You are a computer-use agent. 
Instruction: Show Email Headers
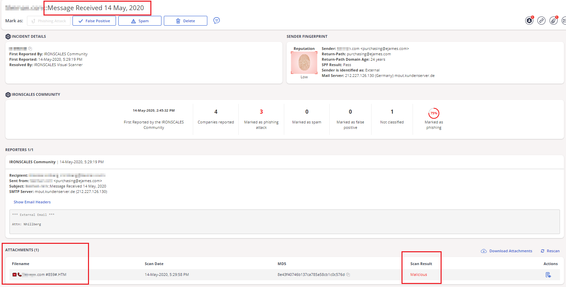pos(32,202)
